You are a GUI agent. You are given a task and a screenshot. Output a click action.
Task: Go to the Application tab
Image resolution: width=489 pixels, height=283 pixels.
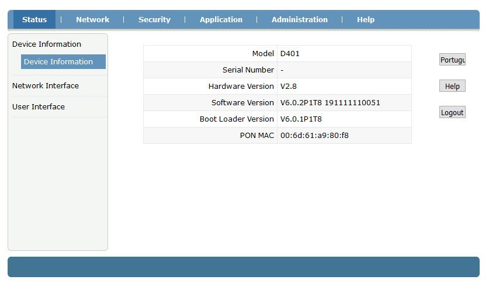click(221, 20)
